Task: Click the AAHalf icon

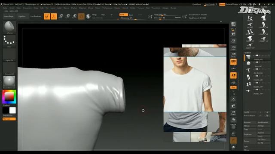Action: 233,55
